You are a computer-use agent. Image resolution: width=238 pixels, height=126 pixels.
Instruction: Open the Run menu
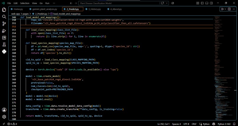(x=47, y=3)
